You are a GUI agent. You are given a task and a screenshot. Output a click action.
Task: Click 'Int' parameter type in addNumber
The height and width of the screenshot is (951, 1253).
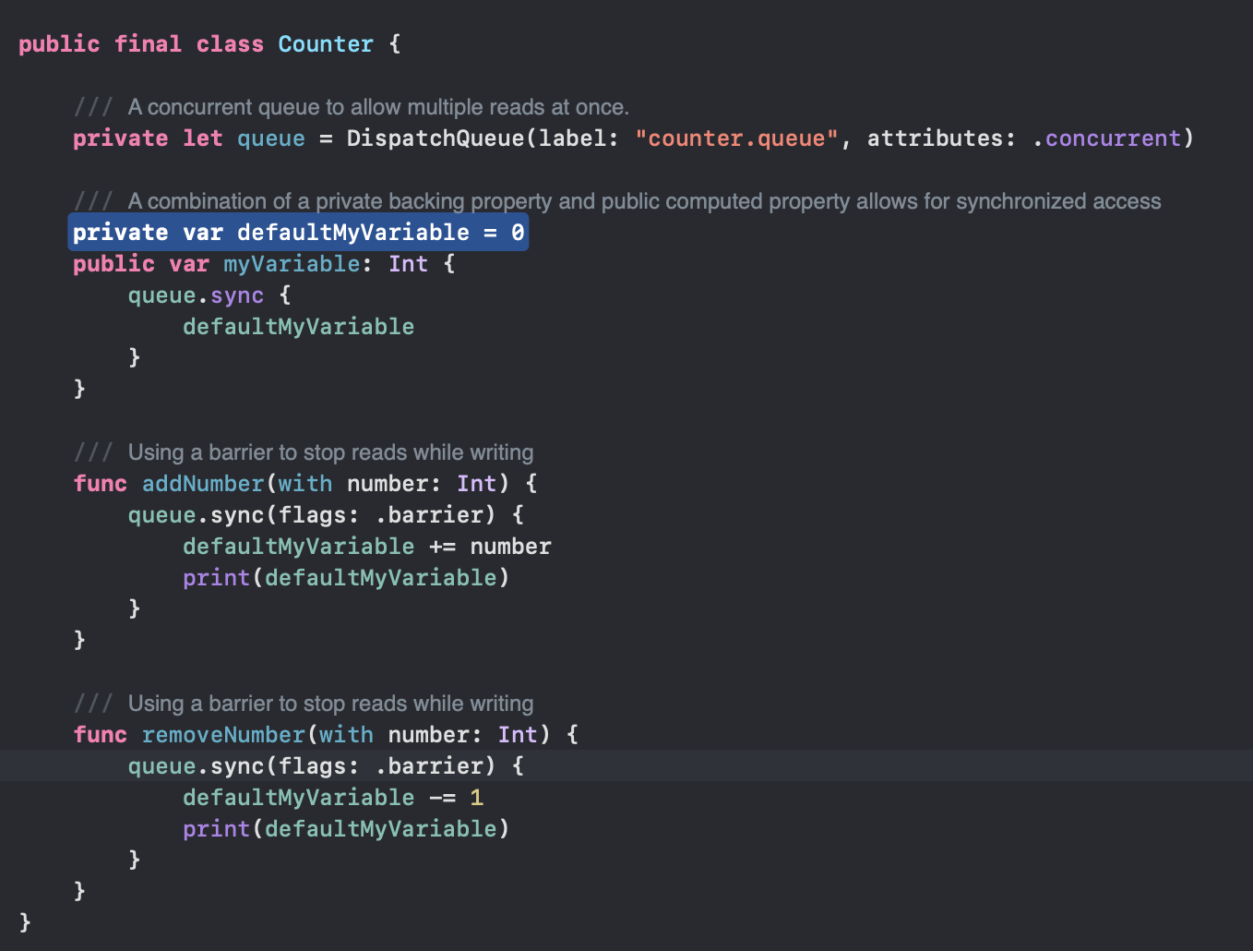coord(476,484)
